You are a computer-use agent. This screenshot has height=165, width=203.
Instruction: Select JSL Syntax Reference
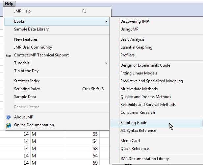pyautogui.click(x=138, y=131)
